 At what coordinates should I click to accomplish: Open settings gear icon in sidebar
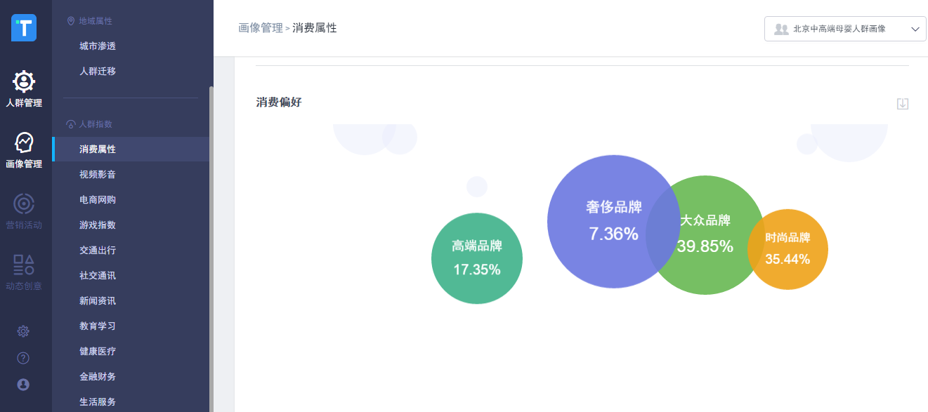(x=23, y=331)
